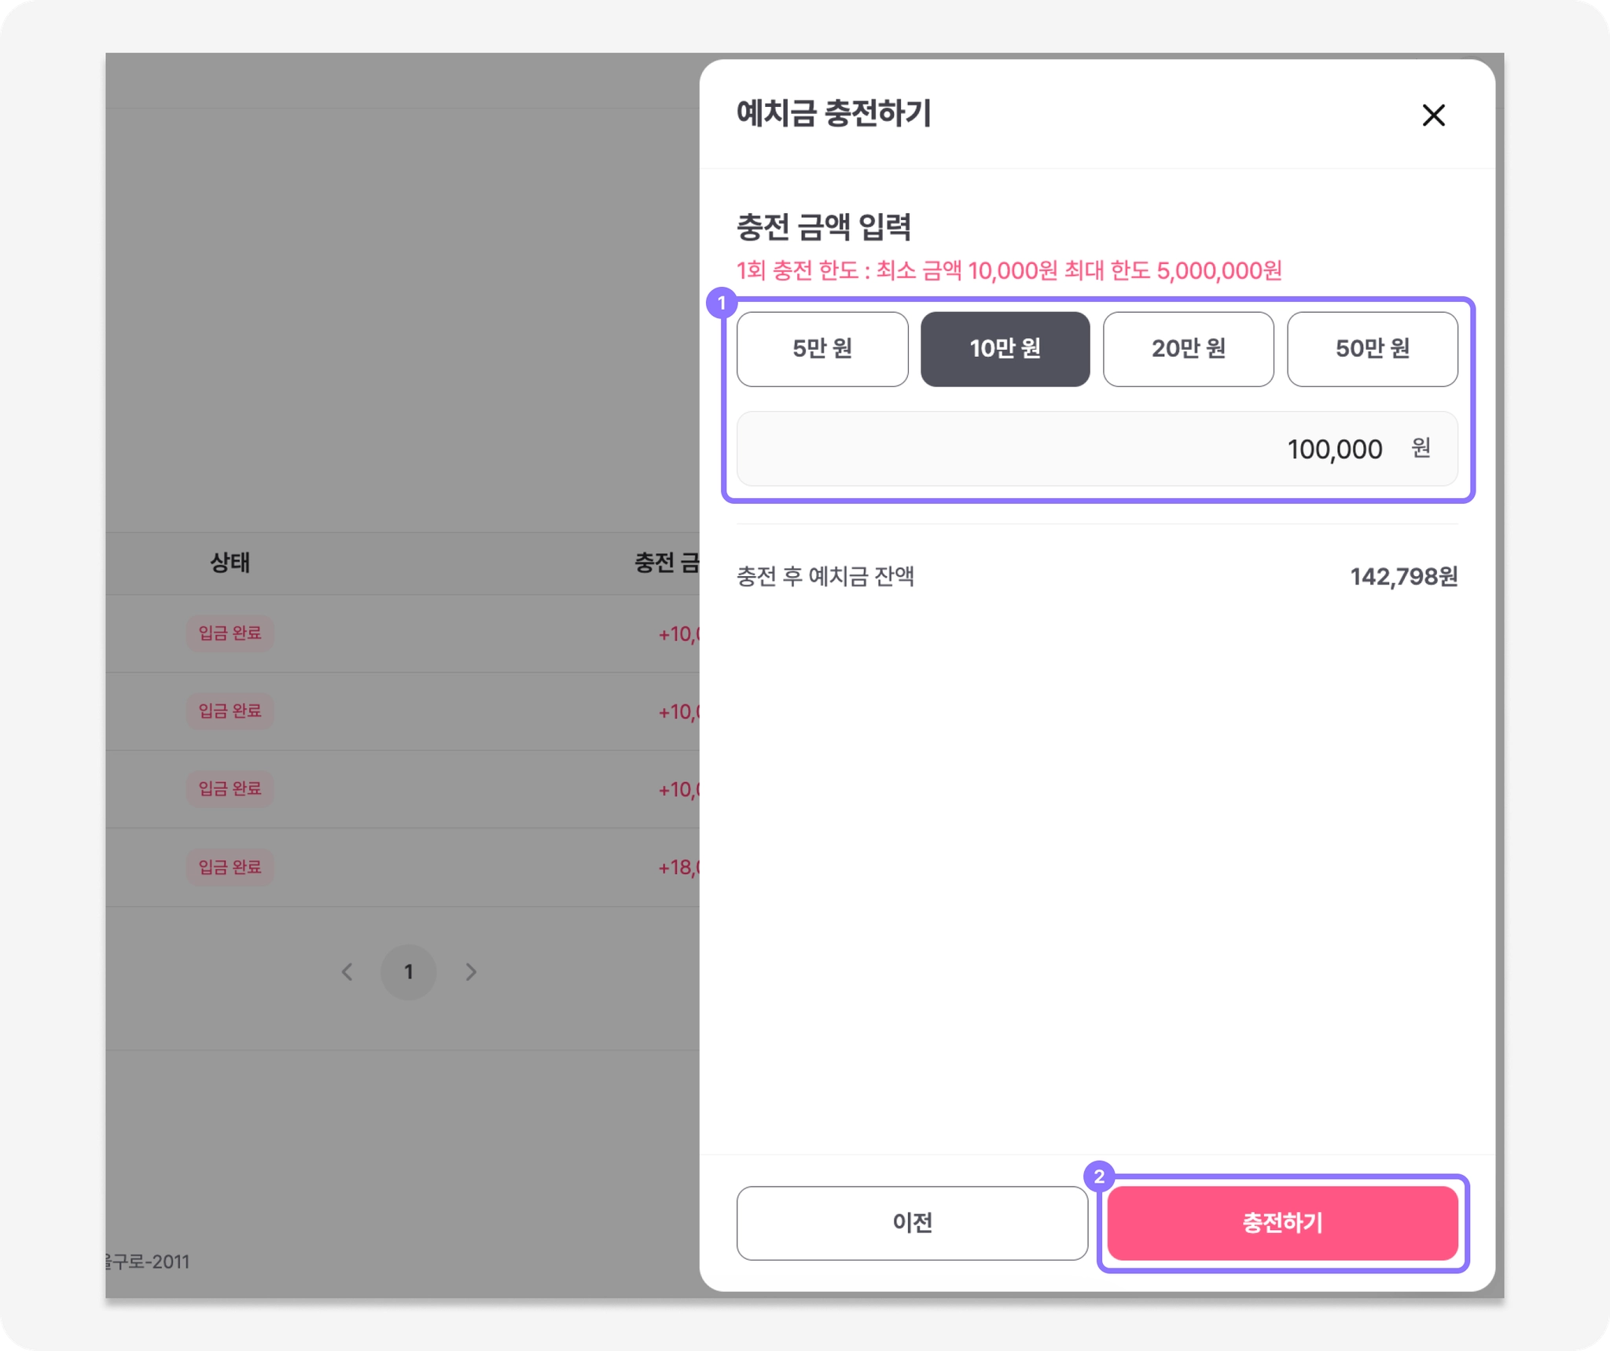Click the +18, amount in last row
This screenshot has width=1610, height=1351.
point(678,867)
